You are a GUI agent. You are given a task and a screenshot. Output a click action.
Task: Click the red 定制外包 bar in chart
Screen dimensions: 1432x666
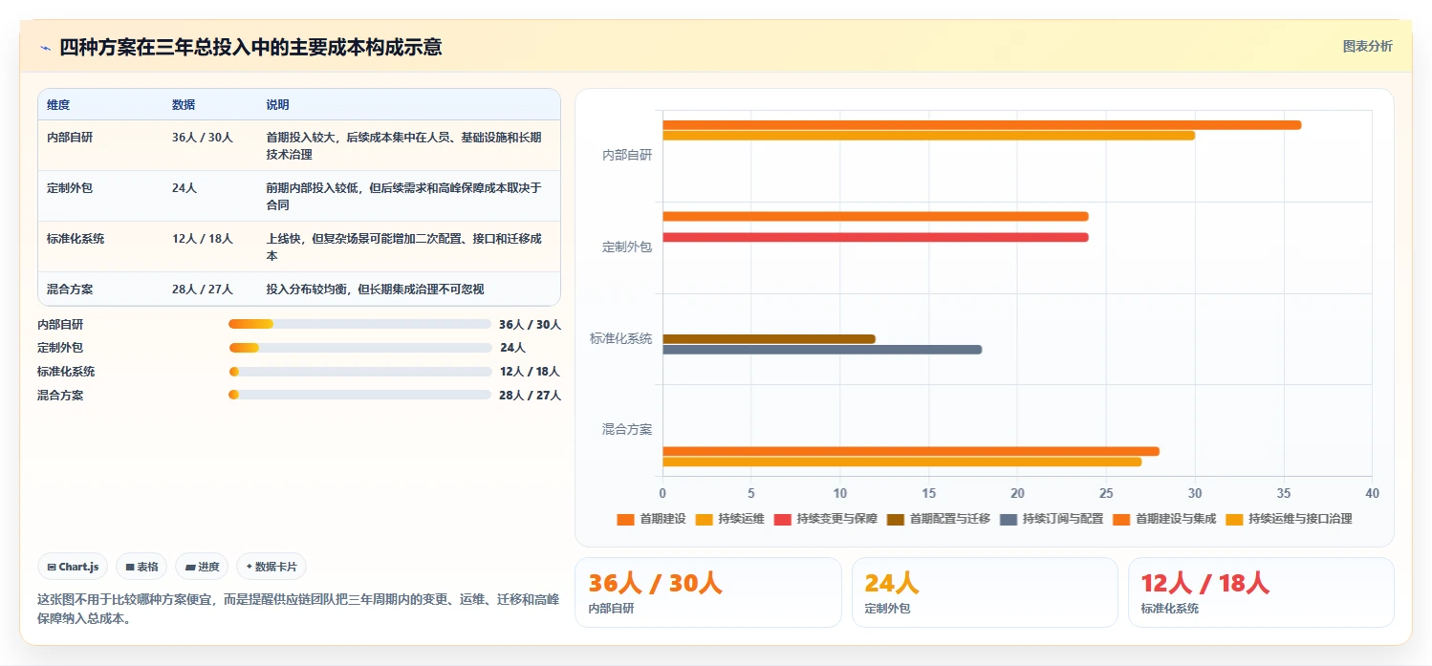pyautogui.click(x=875, y=237)
